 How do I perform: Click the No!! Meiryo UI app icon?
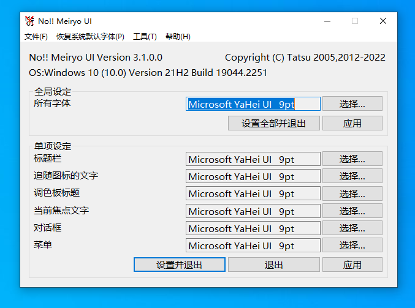(x=29, y=21)
